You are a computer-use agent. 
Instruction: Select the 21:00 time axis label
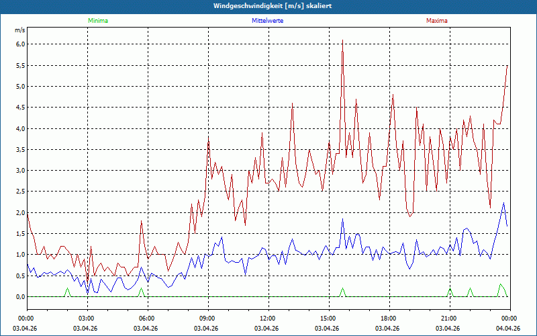[448, 319]
